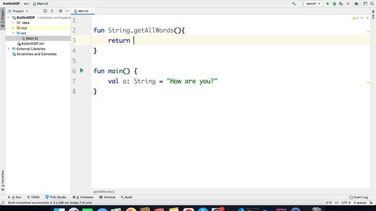
Task: Click the LF line separator indicator
Action: coord(337,203)
